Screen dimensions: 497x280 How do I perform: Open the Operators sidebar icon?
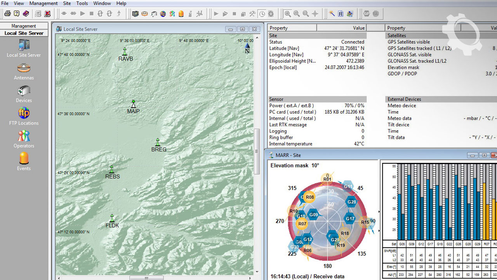coord(24,136)
